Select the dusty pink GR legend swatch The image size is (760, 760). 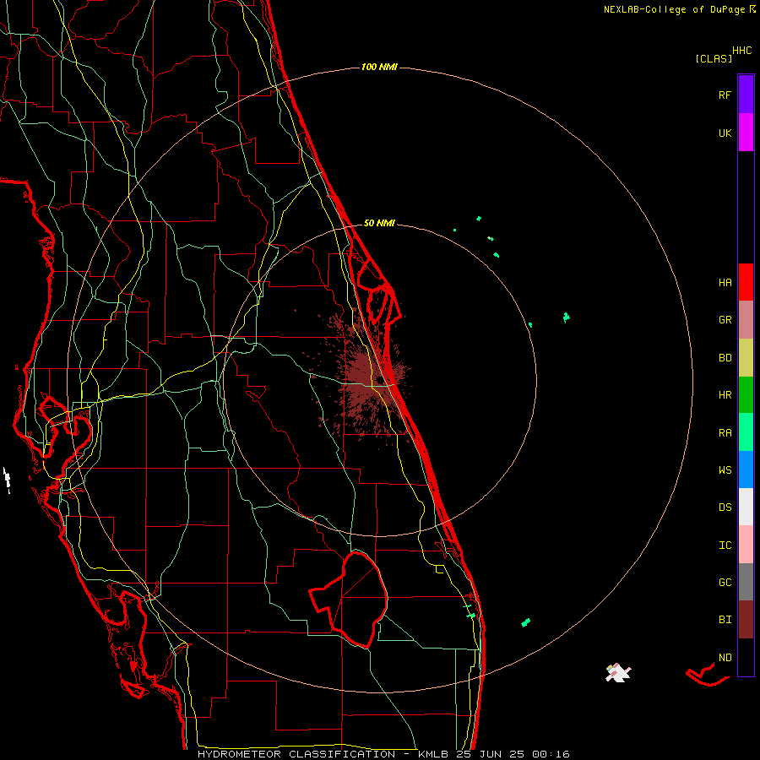pyautogui.click(x=746, y=320)
